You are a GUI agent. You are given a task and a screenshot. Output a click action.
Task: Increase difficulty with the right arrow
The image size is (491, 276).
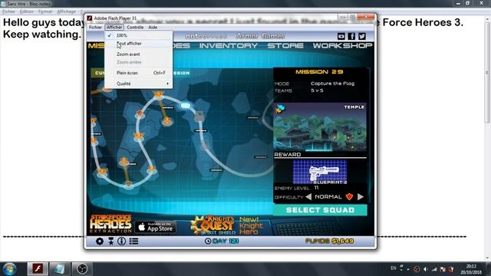pyautogui.click(x=361, y=196)
